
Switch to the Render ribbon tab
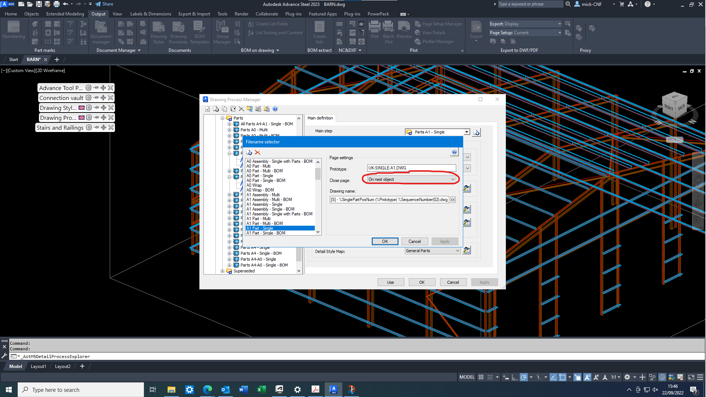click(x=241, y=14)
